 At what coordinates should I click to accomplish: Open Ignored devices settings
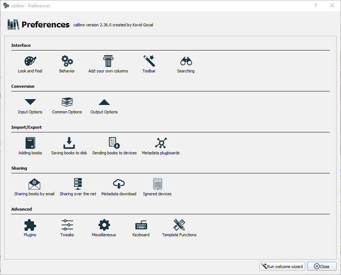157,184
